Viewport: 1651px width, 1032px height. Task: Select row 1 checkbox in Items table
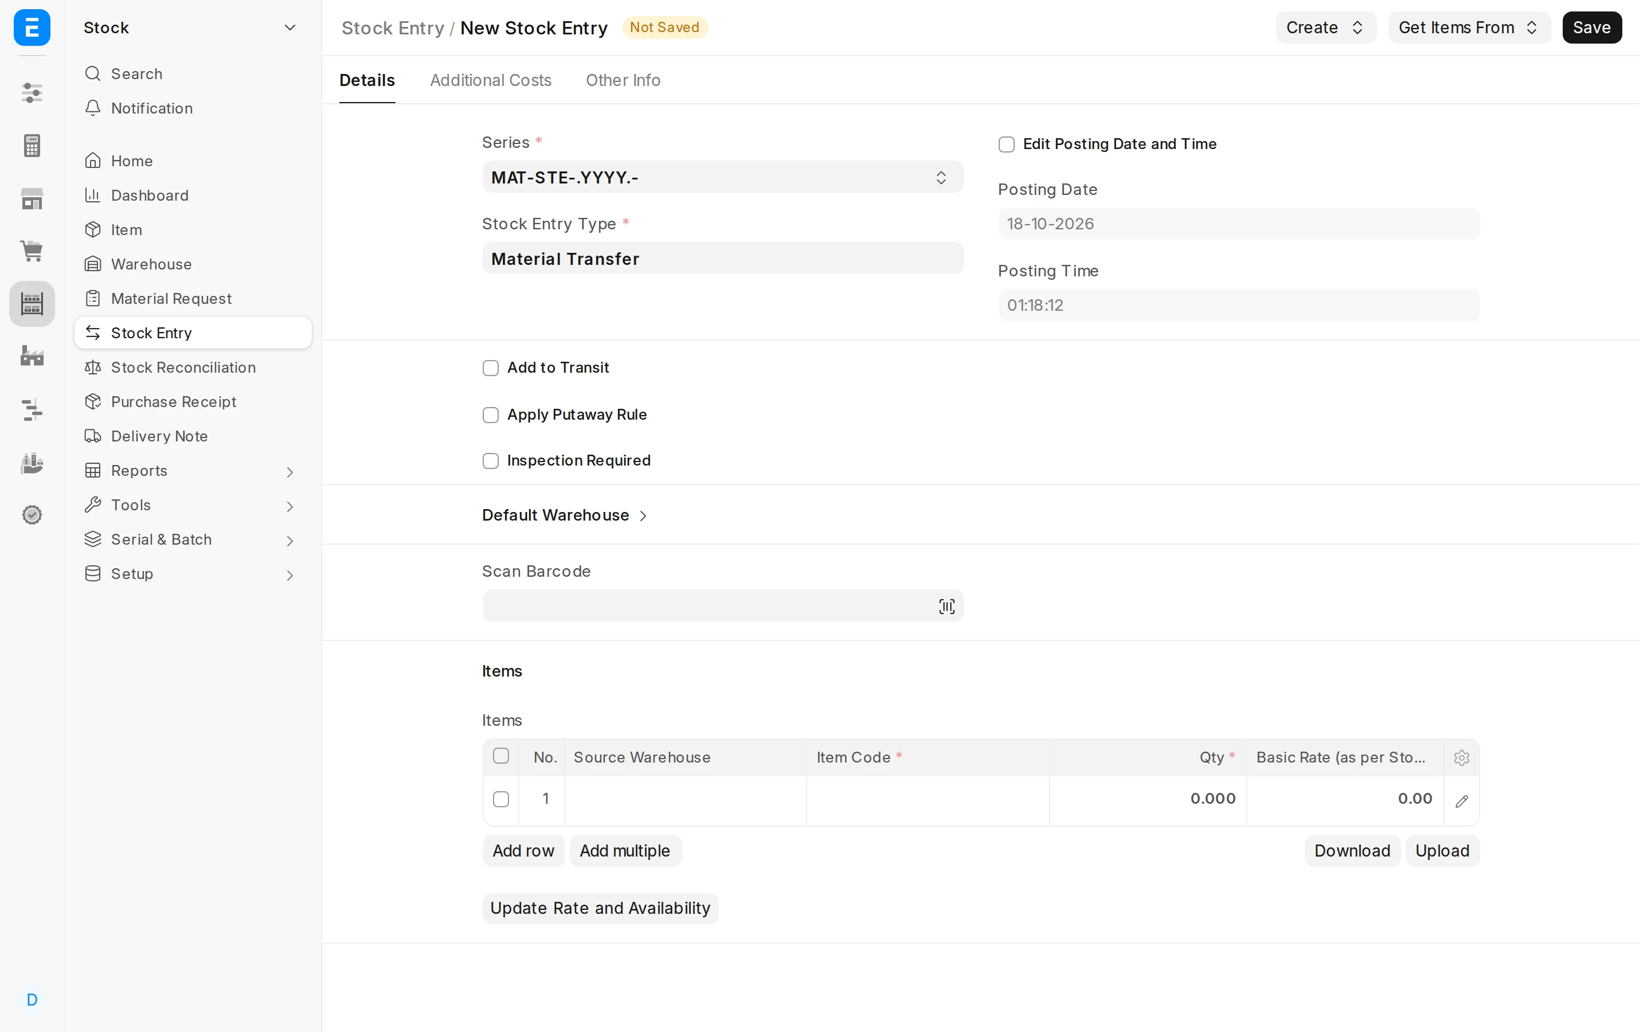click(501, 799)
